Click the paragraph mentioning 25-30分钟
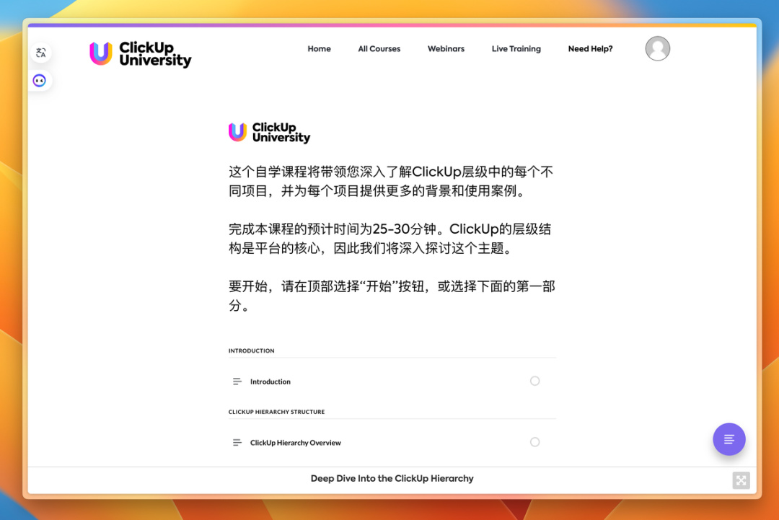Screen dimensions: 779x520 pyautogui.click(x=390, y=239)
